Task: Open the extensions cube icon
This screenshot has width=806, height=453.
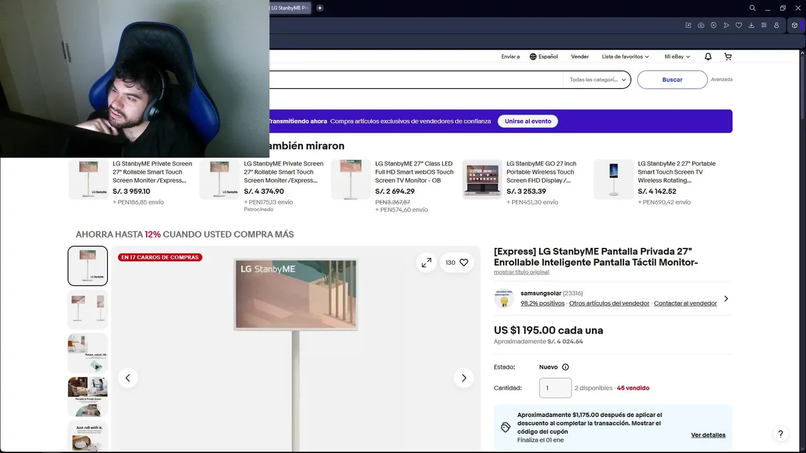Action: click(795, 25)
